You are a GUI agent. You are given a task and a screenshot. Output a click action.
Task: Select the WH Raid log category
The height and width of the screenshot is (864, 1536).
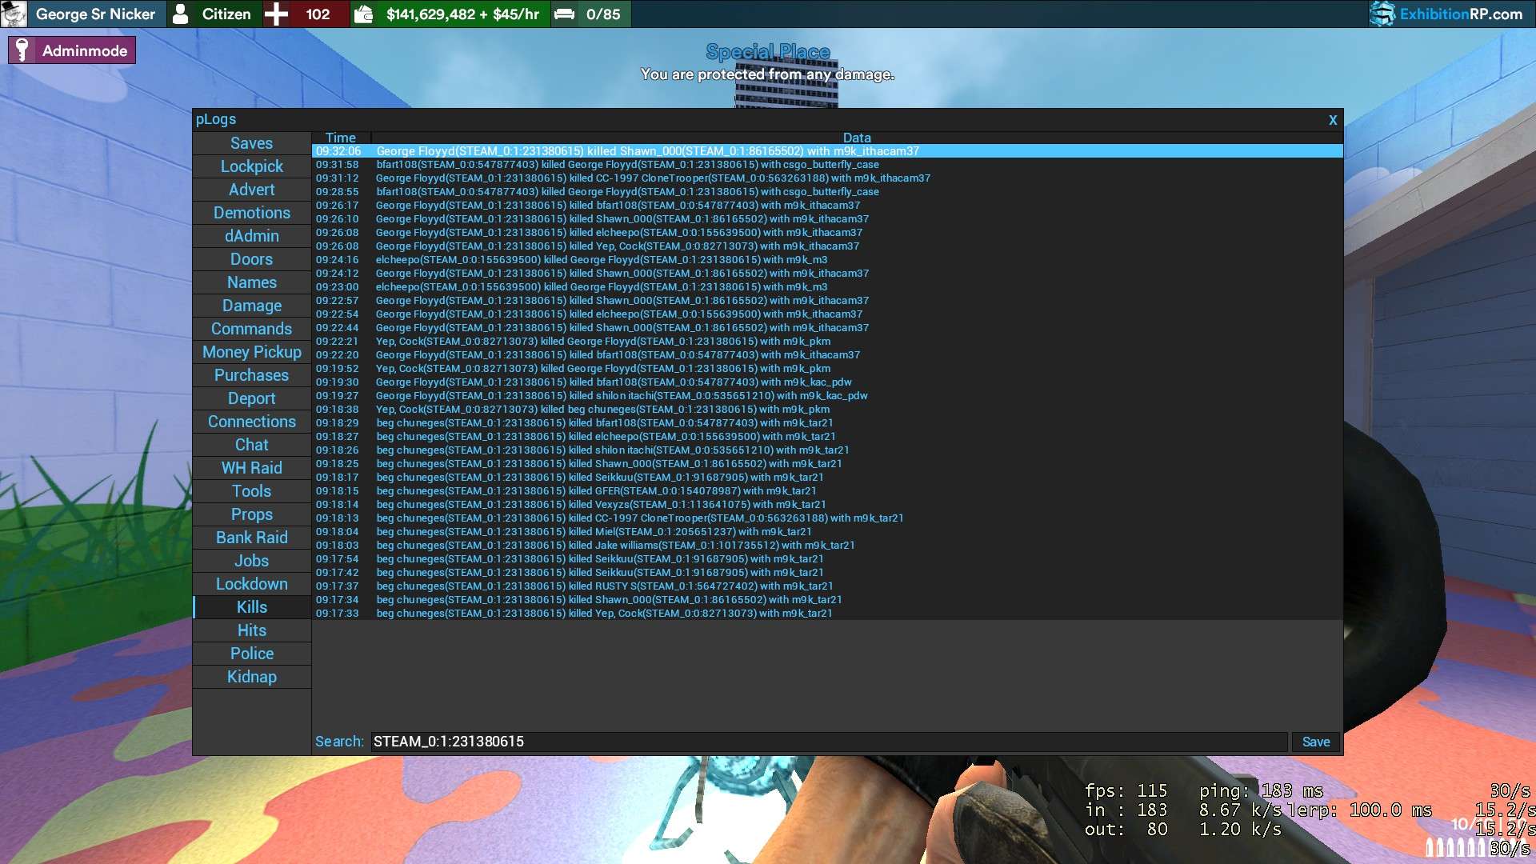(x=252, y=468)
